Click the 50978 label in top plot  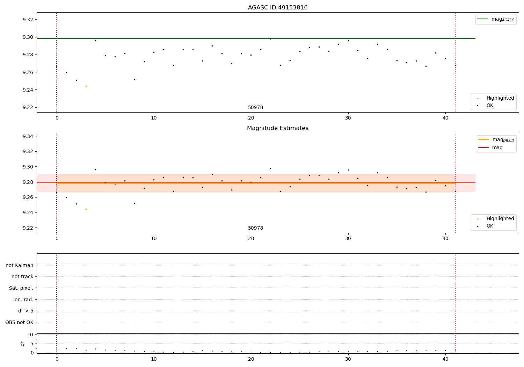256,107
